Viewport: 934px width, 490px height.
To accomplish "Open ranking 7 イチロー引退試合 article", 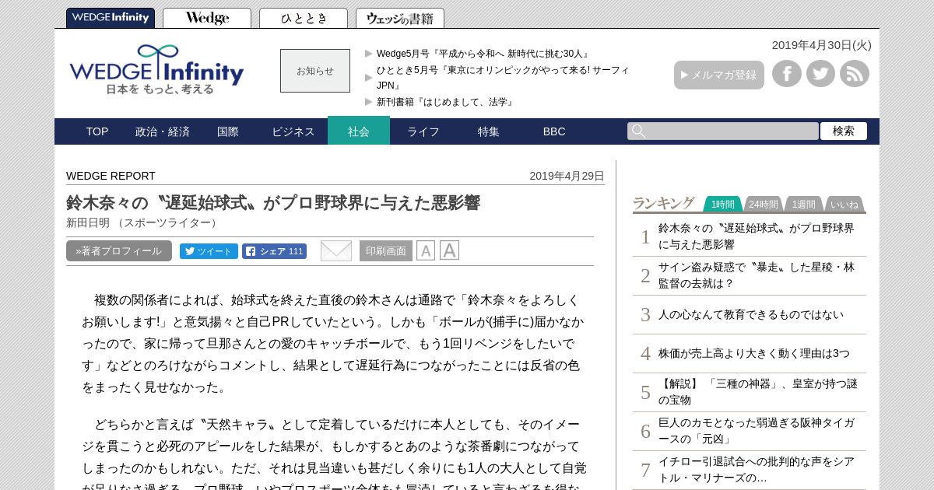I will (757, 469).
